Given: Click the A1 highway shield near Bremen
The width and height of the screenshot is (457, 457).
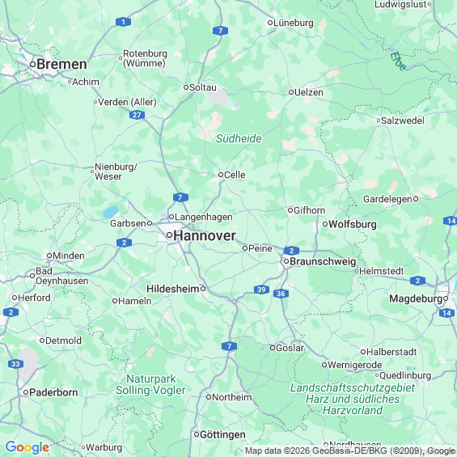Looking at the screenshot, I should pyautogui.click(x=123, y=22).
